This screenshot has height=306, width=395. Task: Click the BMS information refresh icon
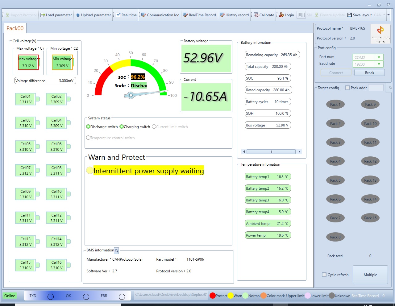coord(116,250)
